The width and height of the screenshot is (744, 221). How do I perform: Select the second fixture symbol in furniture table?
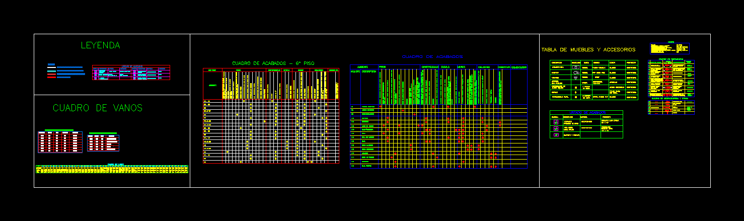[x=575, y=72]
